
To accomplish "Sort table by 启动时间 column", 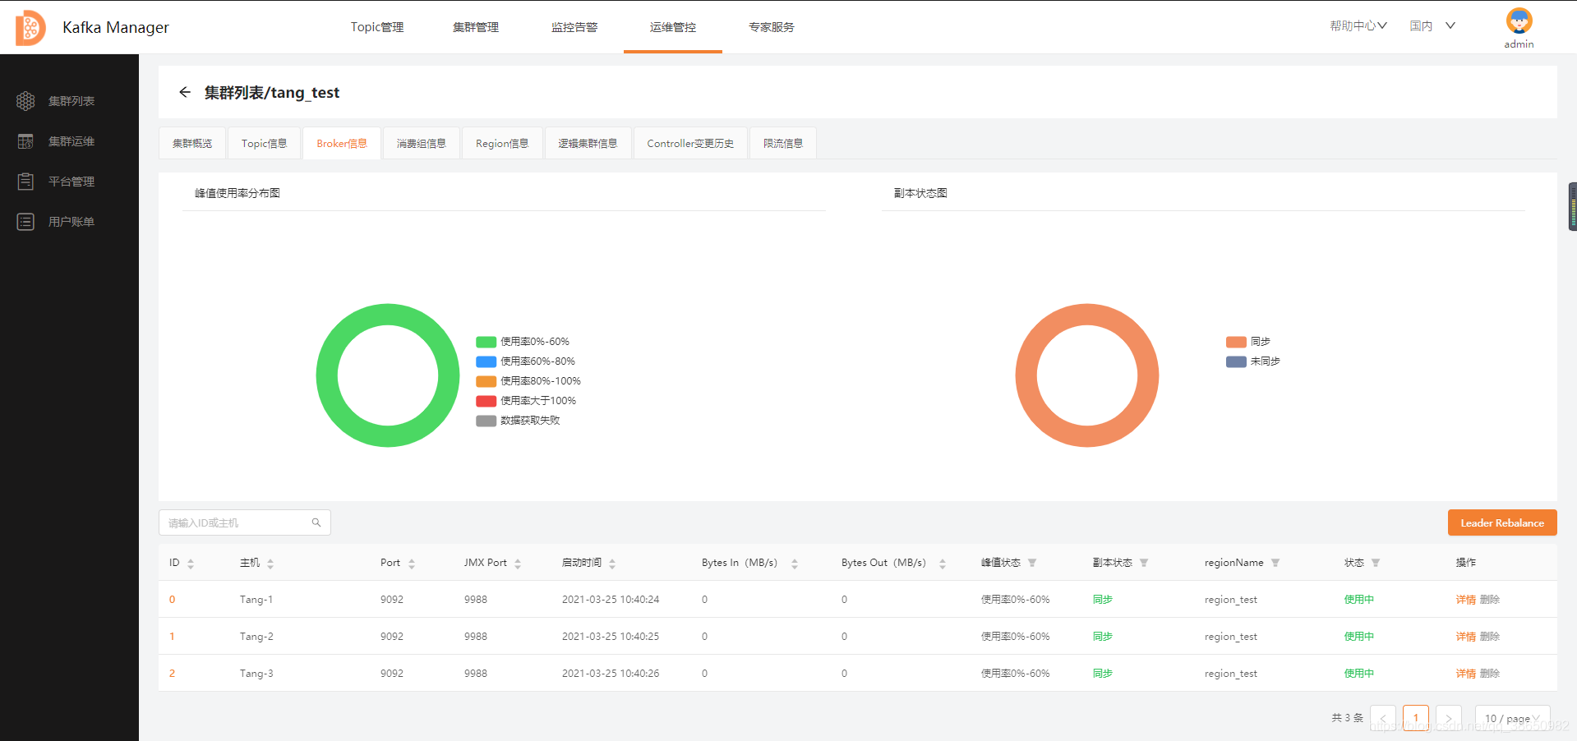I will click(612, 564).
